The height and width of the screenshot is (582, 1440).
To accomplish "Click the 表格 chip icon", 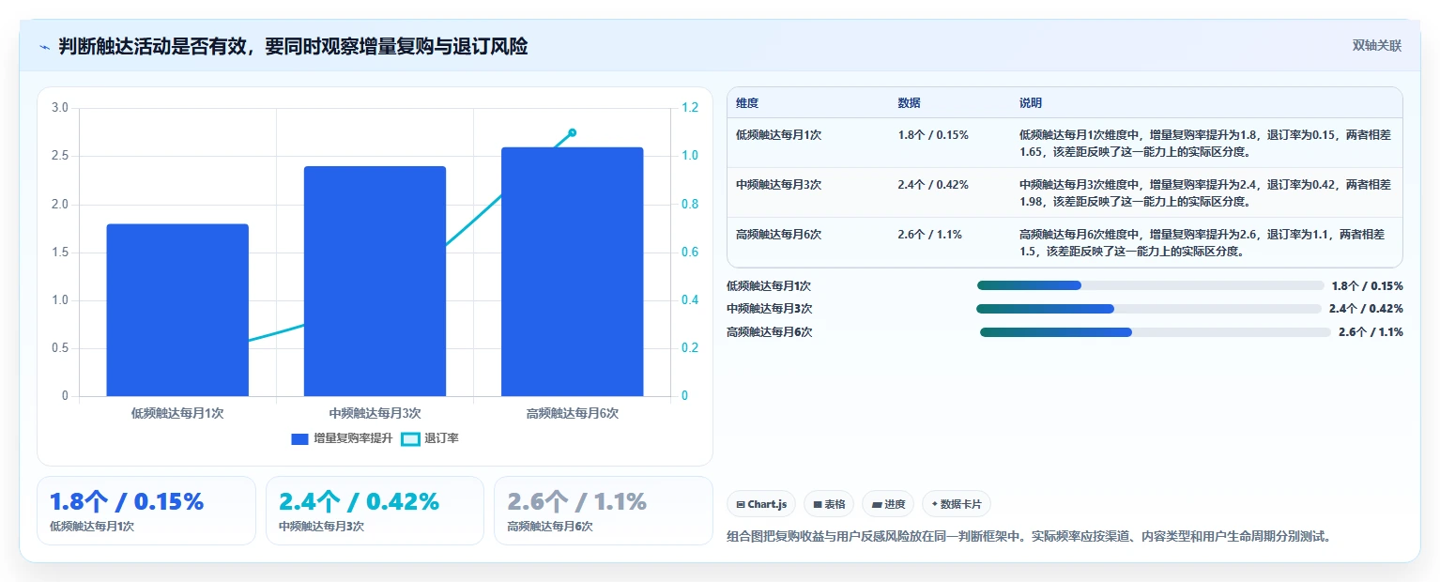I will coord(818,504).
